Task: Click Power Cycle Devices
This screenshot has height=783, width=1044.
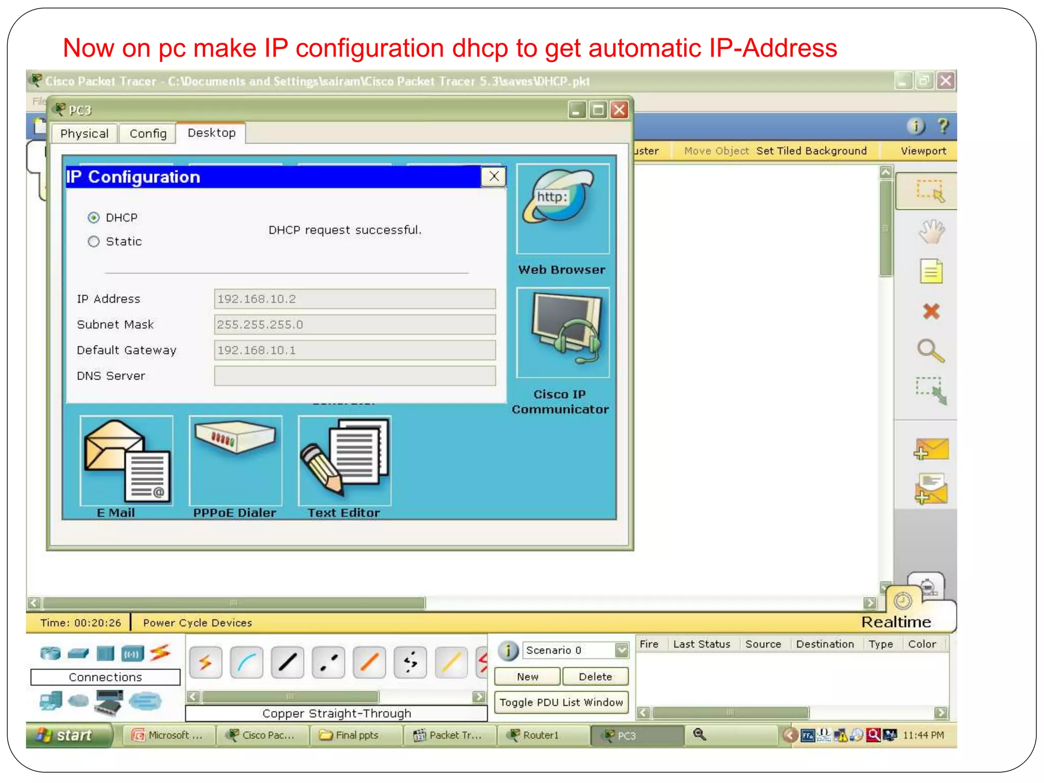Action: click(x=197, y=623)
